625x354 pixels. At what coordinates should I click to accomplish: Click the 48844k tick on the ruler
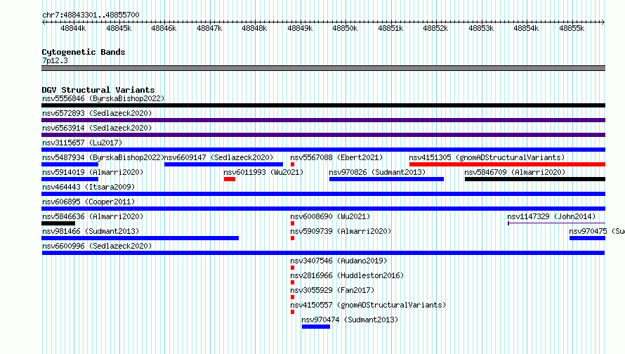(73, 28)
